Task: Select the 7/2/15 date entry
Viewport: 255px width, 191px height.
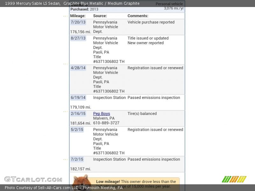Action: [x=77, y=159]
